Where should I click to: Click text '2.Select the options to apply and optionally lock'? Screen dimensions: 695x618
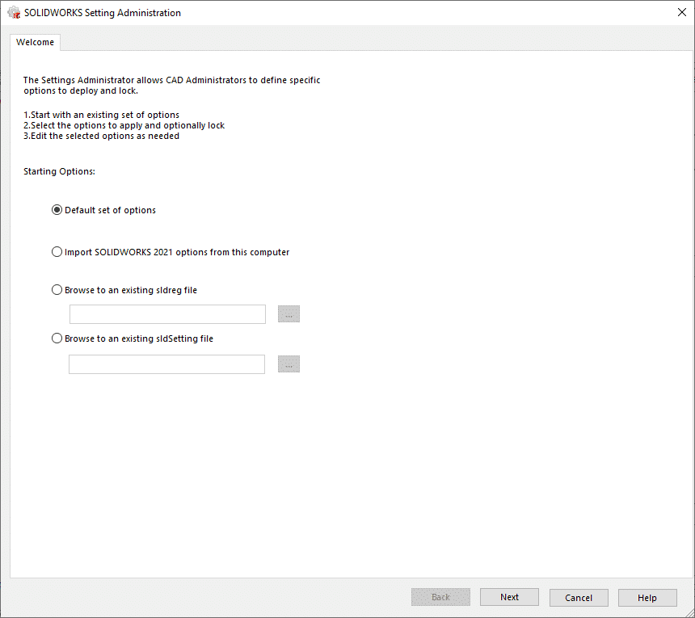124,125
